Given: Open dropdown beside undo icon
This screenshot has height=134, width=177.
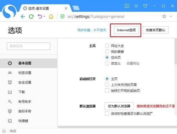Looking at the screenshot, I should point(45,16).
